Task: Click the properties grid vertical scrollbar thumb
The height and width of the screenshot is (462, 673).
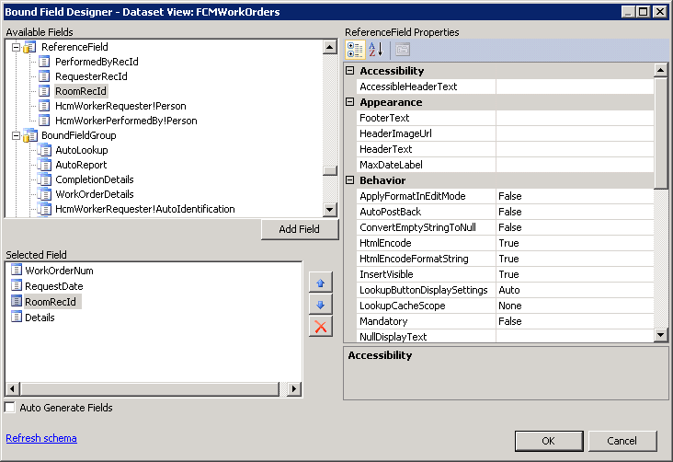Action: [x=660, y=133]
